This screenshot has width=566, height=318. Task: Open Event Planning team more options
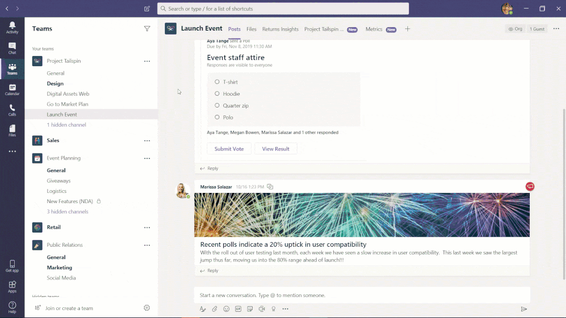(147, 158)
